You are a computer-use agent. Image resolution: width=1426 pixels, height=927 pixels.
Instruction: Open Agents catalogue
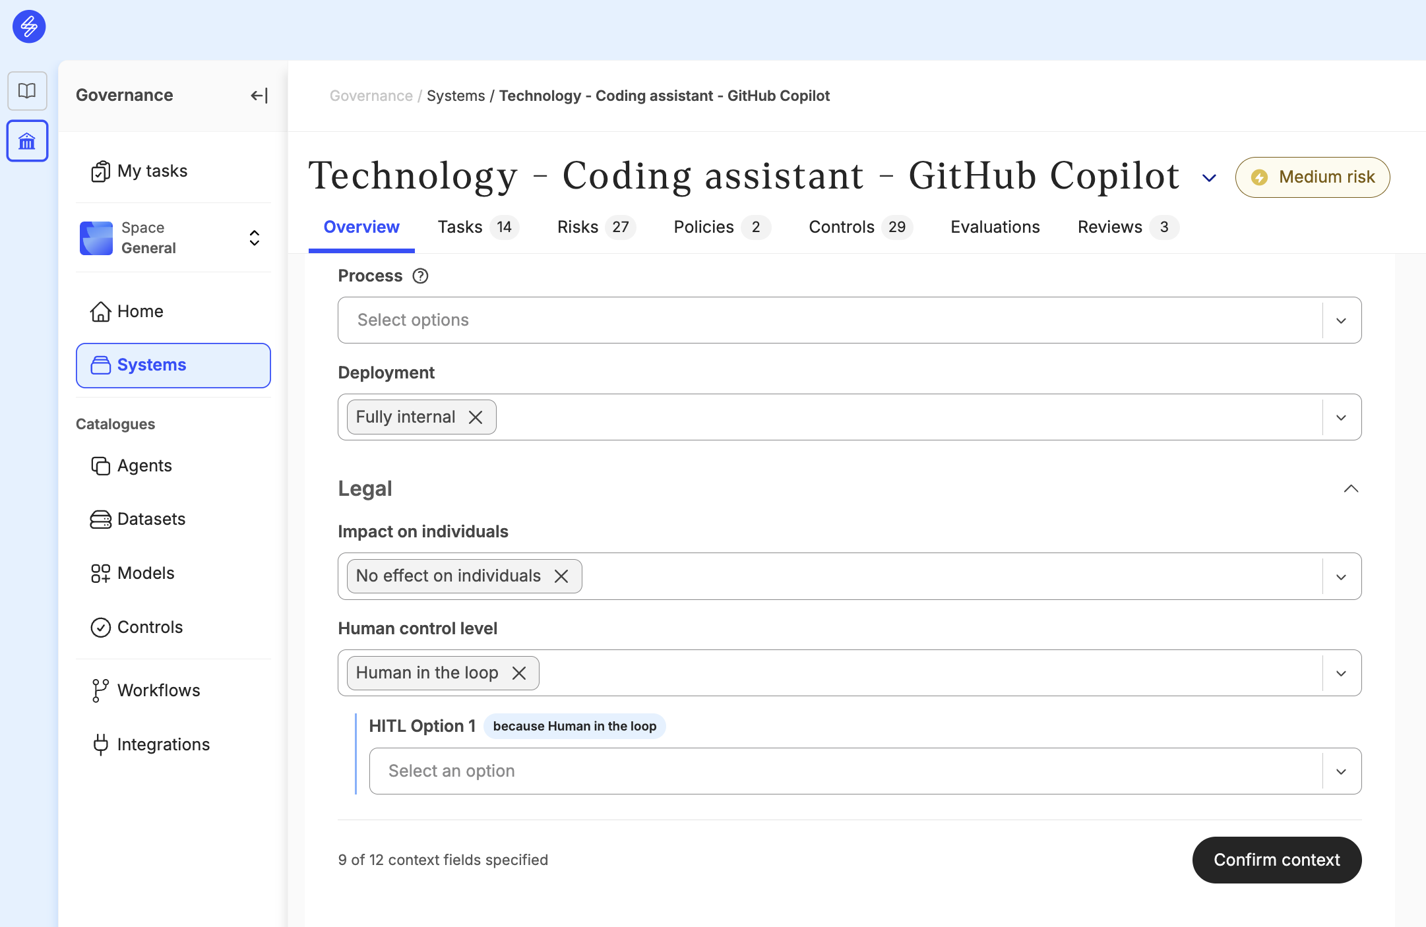173,465
